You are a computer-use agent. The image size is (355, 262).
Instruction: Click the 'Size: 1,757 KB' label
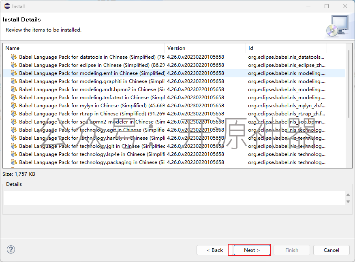point(19,174)
